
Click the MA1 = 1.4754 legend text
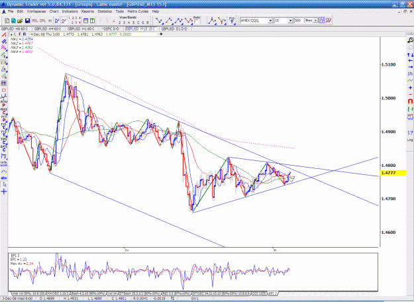coord(22,39)
